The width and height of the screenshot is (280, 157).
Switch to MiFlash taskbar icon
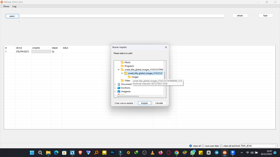(225, 153)
